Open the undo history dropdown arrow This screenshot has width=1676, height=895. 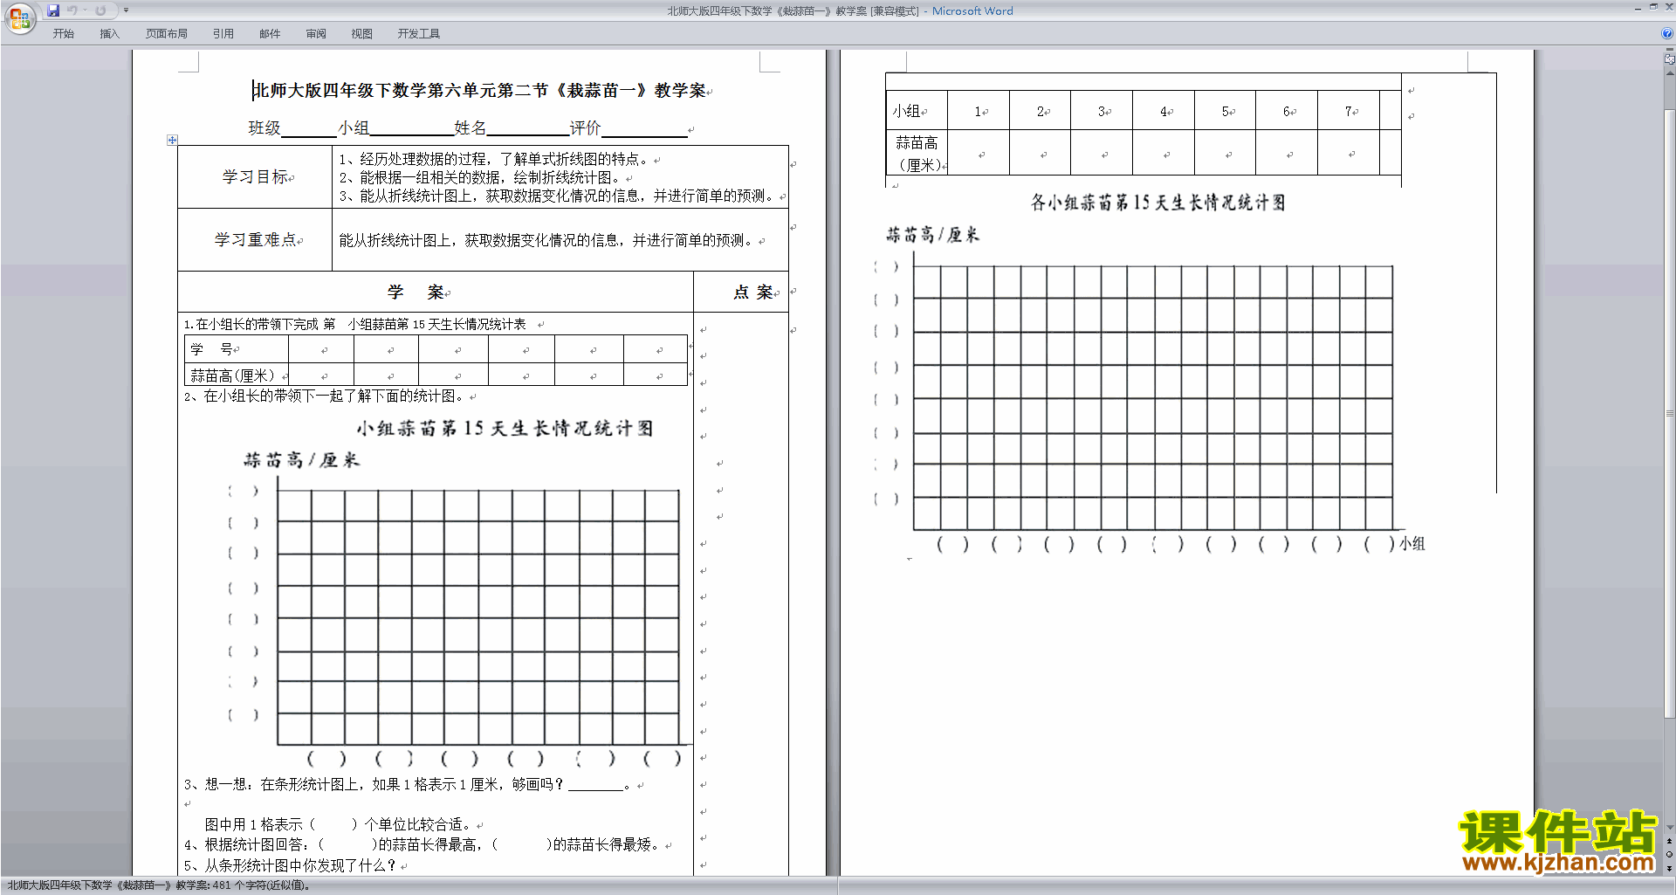(86, 10)
